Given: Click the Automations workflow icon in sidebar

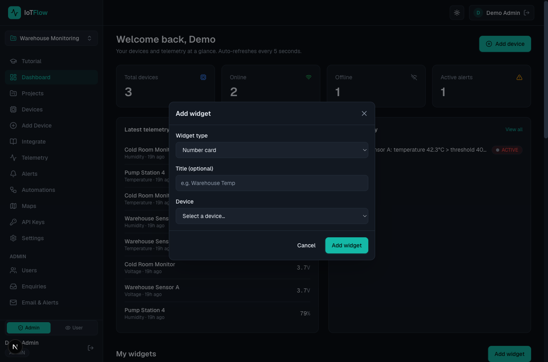Looking at the screenshot, I should click(x=13, y=190).
